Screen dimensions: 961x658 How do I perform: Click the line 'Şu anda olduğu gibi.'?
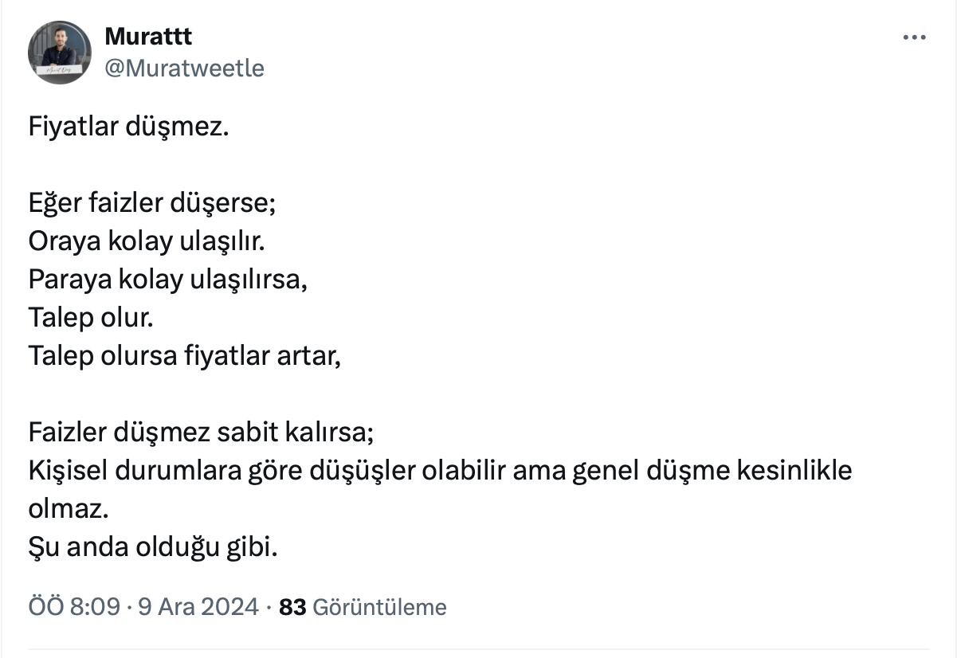click(153, 546)
